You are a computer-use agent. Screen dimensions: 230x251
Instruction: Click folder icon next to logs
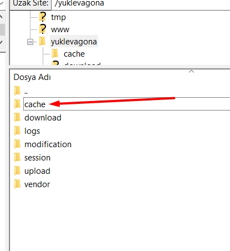coord(17,130)
